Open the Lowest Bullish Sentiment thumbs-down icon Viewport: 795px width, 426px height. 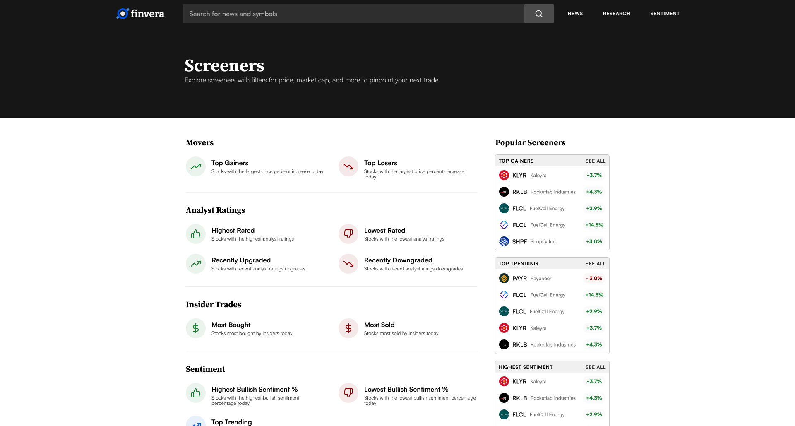(348, 393)
